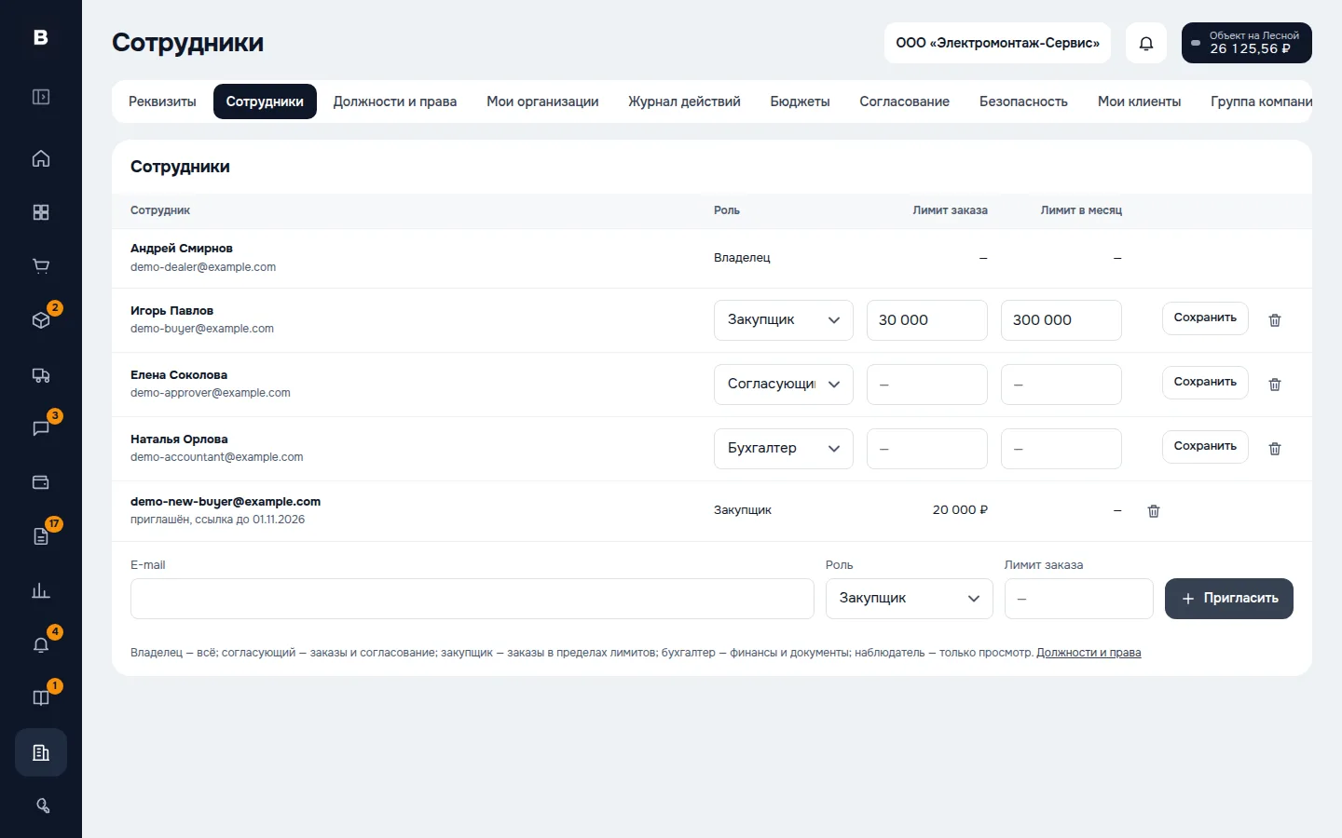Open the organization building icon in sidebar
The height and width of the screenshot is (838, 1342).
(x=41, y=752)
